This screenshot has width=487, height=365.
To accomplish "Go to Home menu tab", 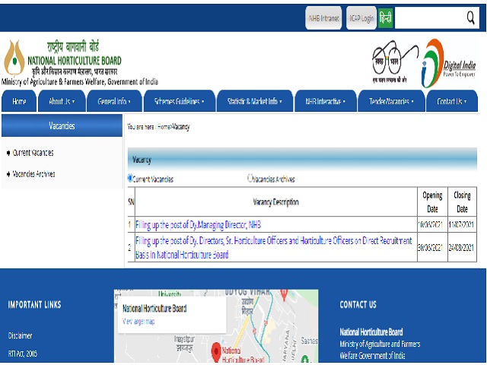I will (19, 101).
